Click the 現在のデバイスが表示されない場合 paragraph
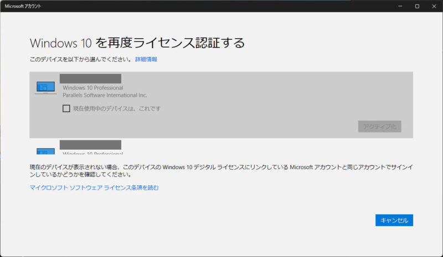Viewport: 443px width, 257px height. tap(221, 171)
